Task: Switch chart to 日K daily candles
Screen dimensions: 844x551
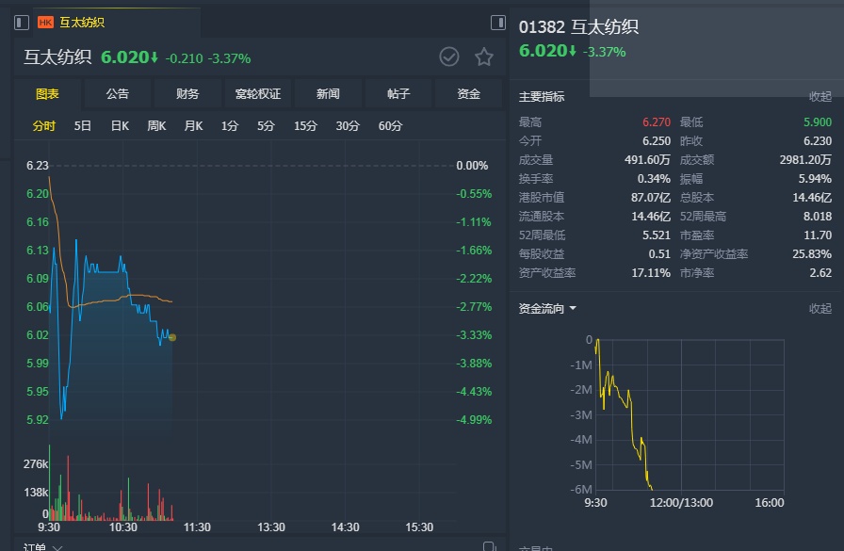Action: pos(120,125)
